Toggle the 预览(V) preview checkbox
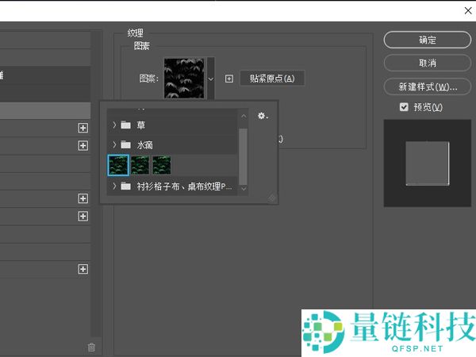 tap(405, 107)
